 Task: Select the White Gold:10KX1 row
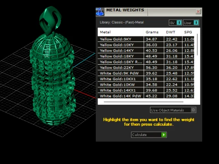point(146,79)
